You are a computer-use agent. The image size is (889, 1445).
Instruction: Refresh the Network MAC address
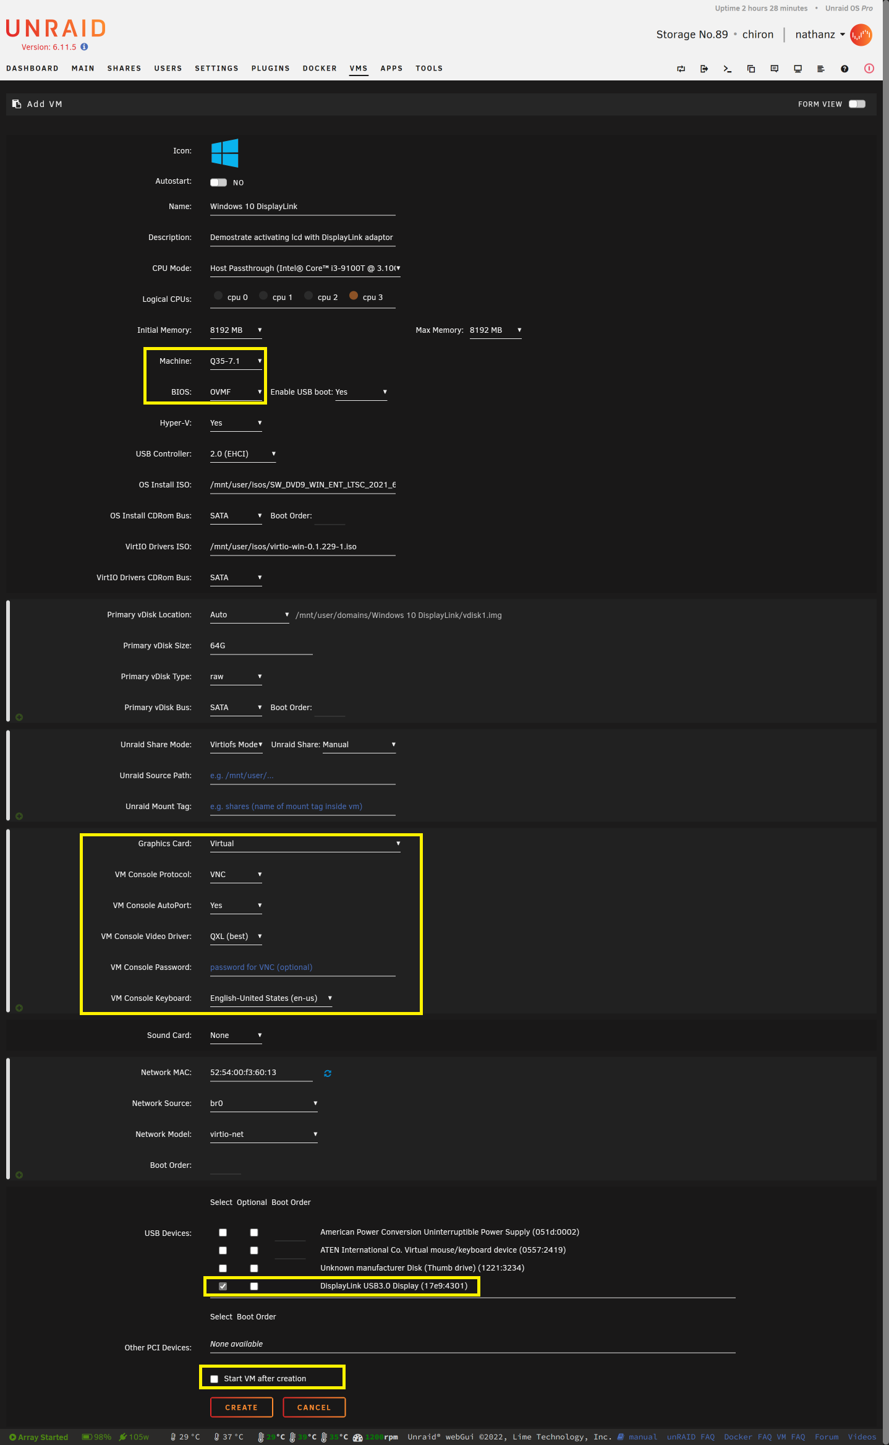pos(328,1073)
